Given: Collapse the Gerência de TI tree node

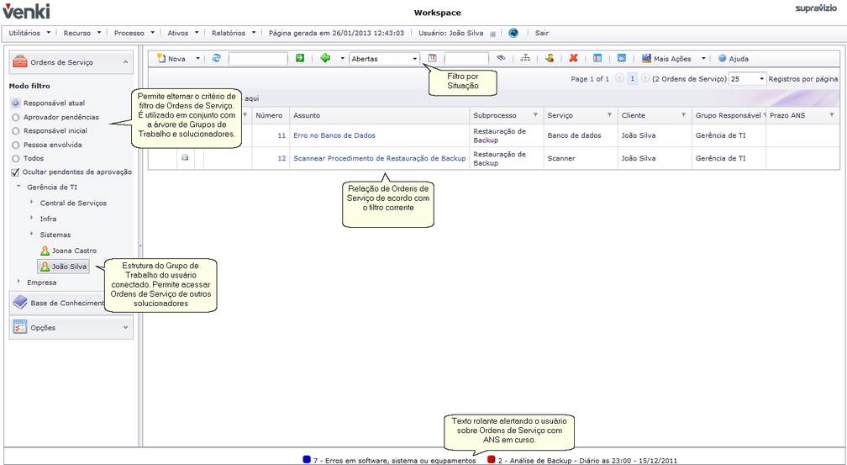Looking at the screenshot, I should coord(18,187).
